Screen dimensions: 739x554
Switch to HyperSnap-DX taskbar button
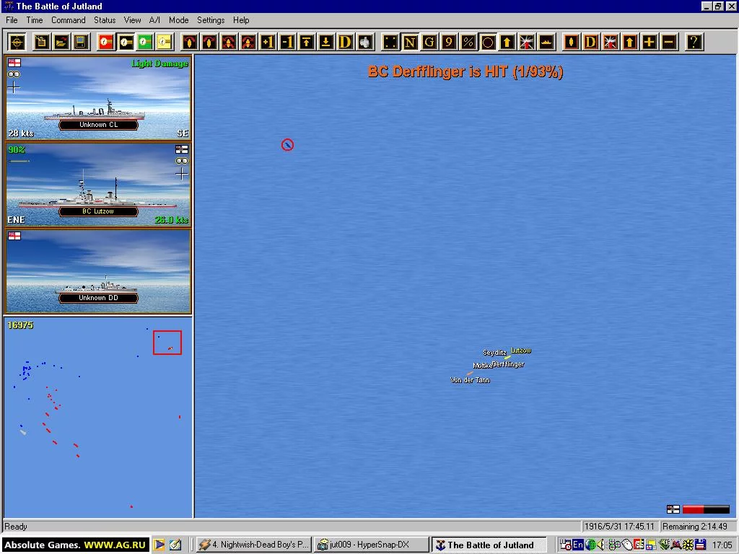(x=371, y=545)
